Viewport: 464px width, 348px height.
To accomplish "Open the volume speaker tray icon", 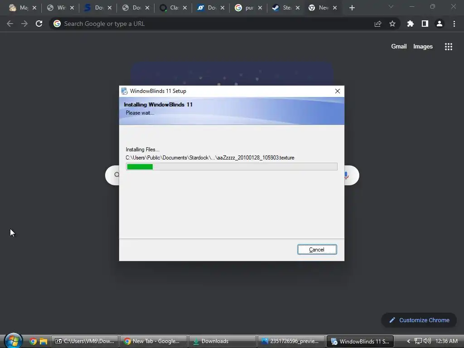I will tap(427, 341).
